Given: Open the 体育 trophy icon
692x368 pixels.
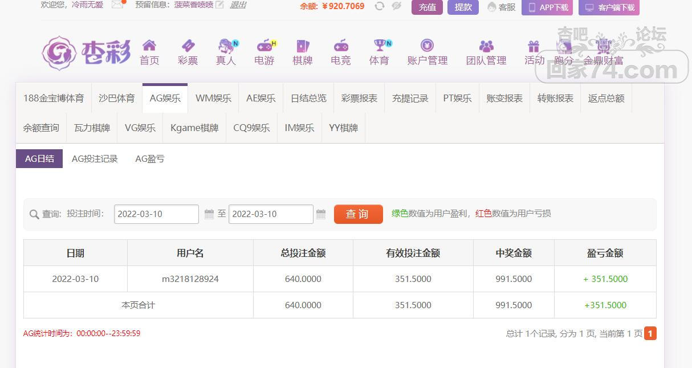Looking at the screenshot, I should tap(380, 46).
